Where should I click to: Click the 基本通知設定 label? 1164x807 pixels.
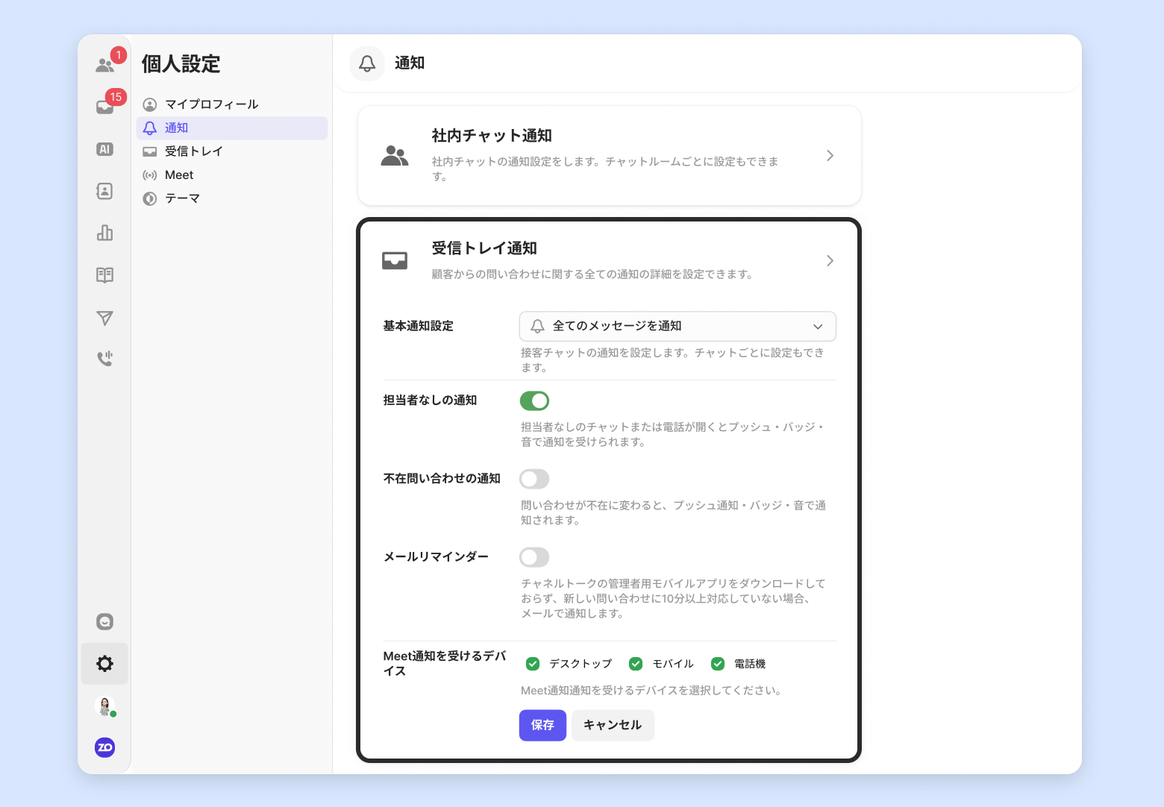pyautogui.click(x=419, y=326)
